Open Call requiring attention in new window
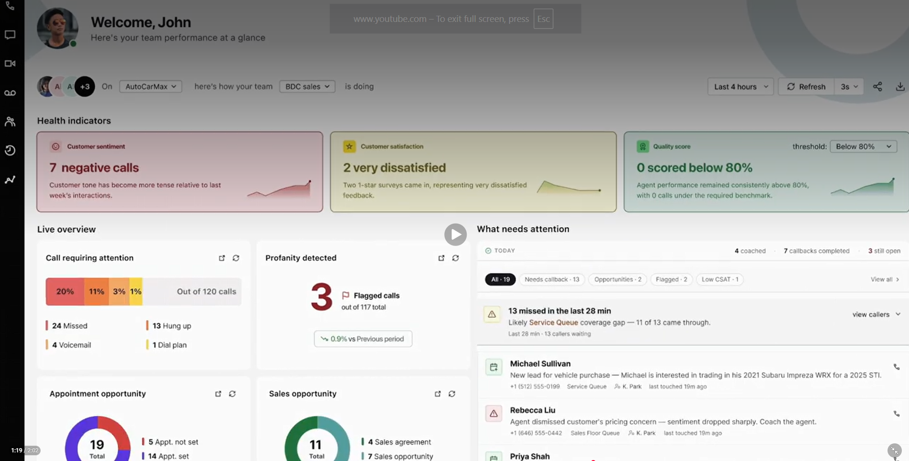The height and width of the screenshot is (461, 909). (x=222, y=258)
